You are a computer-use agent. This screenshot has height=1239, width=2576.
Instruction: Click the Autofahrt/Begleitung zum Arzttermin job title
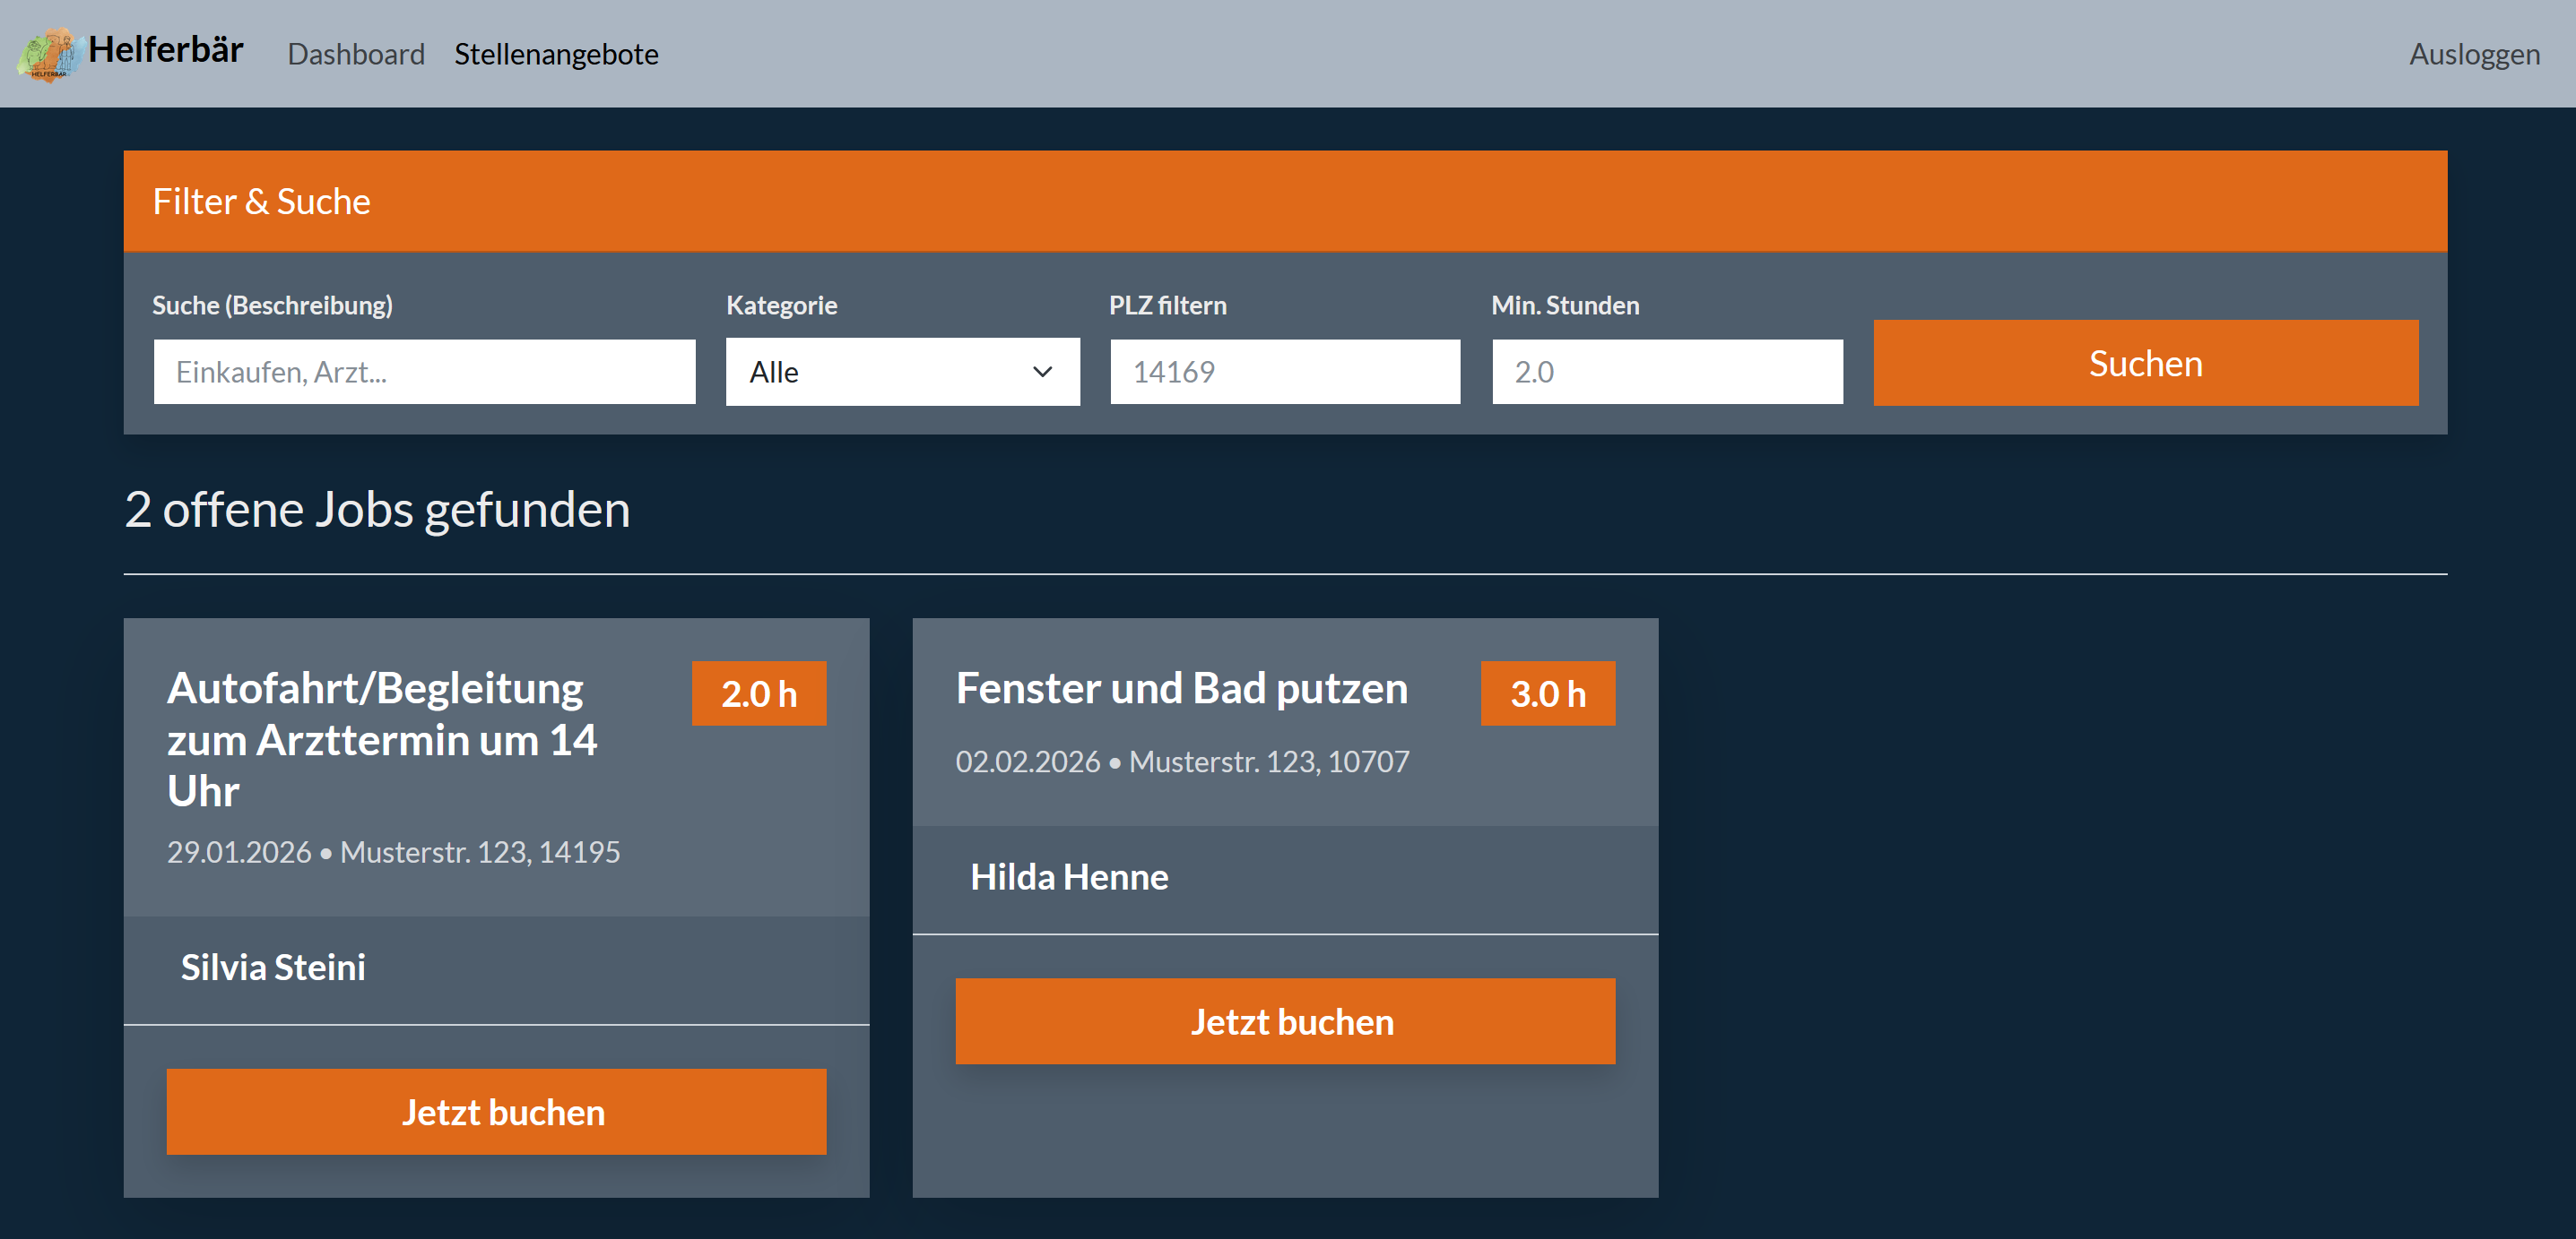382,739
